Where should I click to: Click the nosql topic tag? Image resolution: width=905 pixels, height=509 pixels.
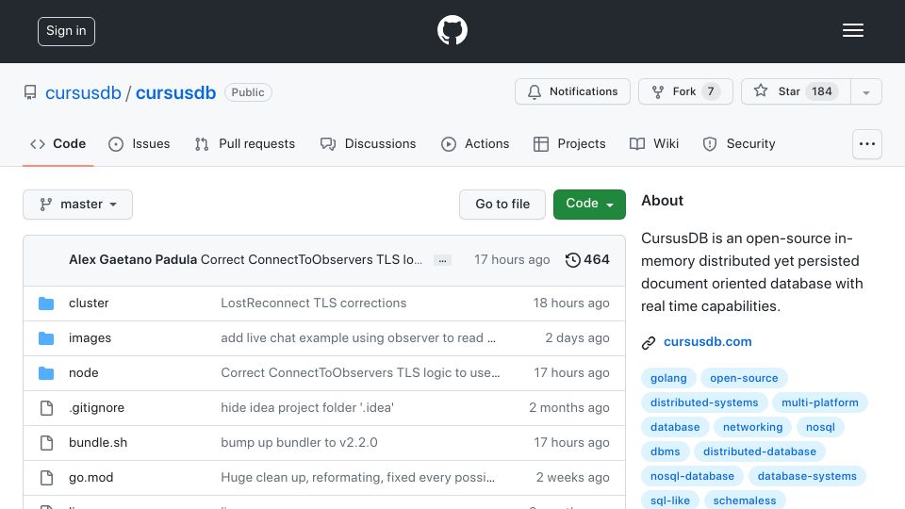[x=820, y=427]
